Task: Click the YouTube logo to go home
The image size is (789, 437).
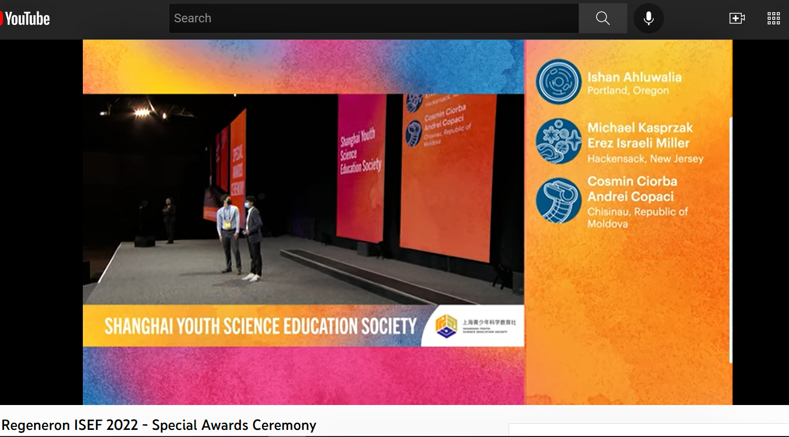Action: coord(25,19)
